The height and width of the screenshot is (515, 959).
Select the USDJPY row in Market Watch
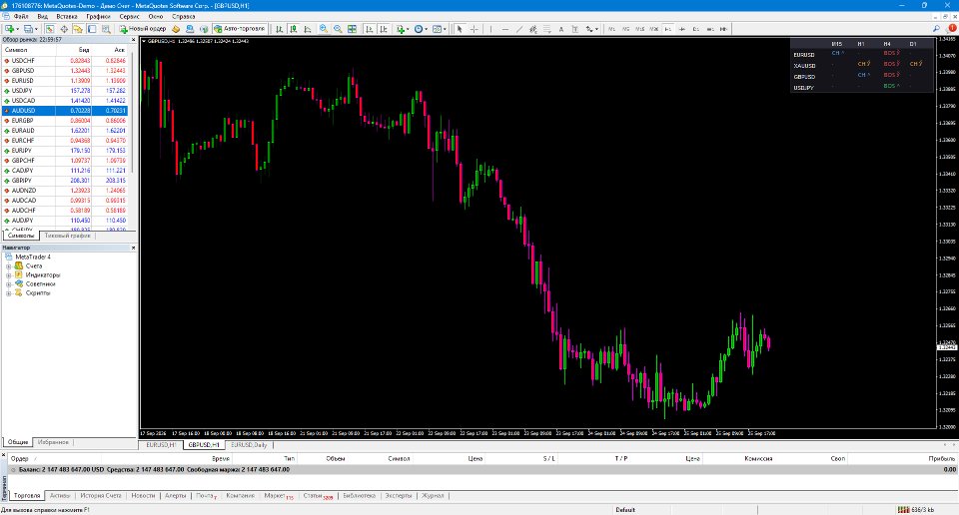coord(65,91)
